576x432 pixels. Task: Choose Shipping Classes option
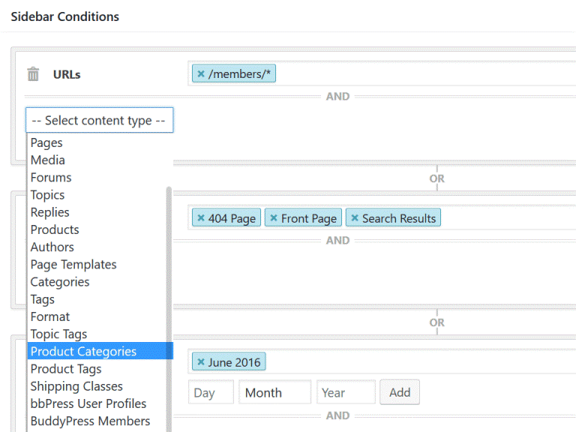pos(97,386)
